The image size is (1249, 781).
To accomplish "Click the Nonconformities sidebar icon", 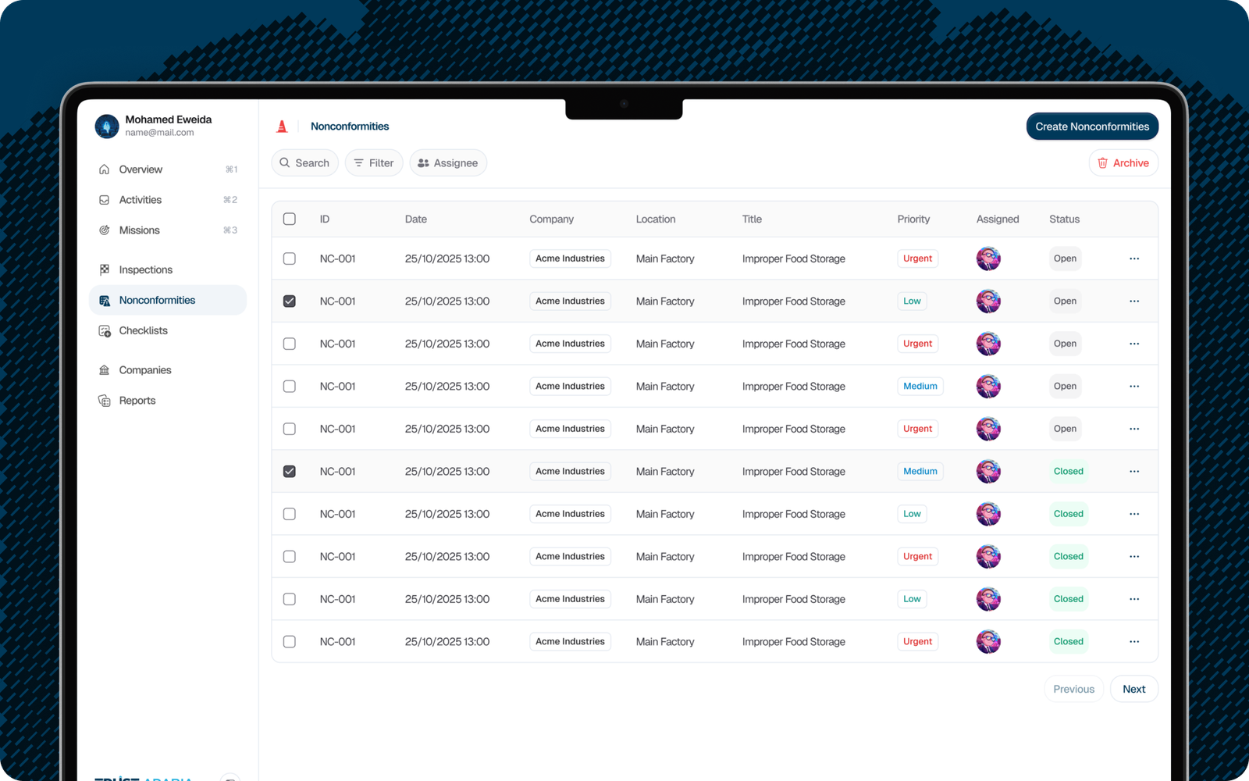I will (104, 300).
